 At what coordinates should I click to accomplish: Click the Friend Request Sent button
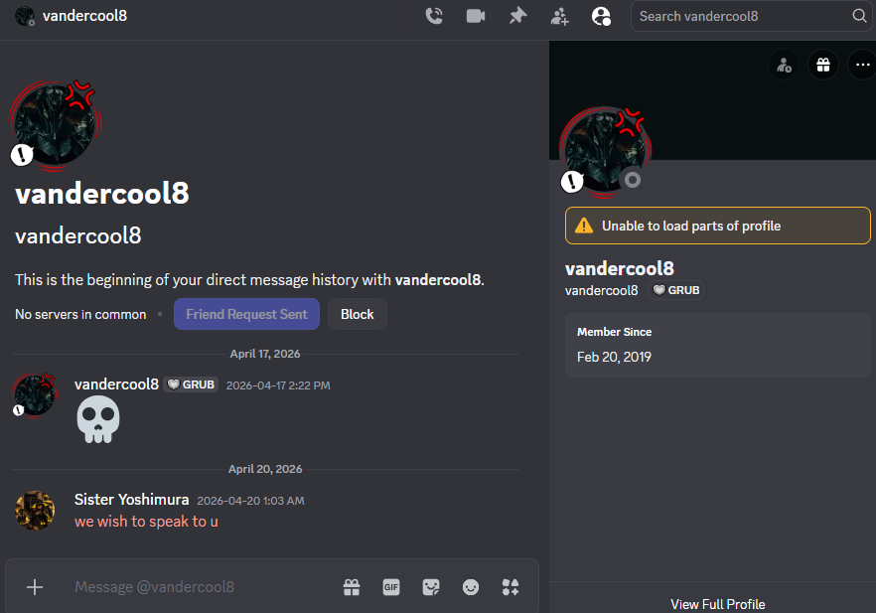pyautogui.click(x=246, y=314)
